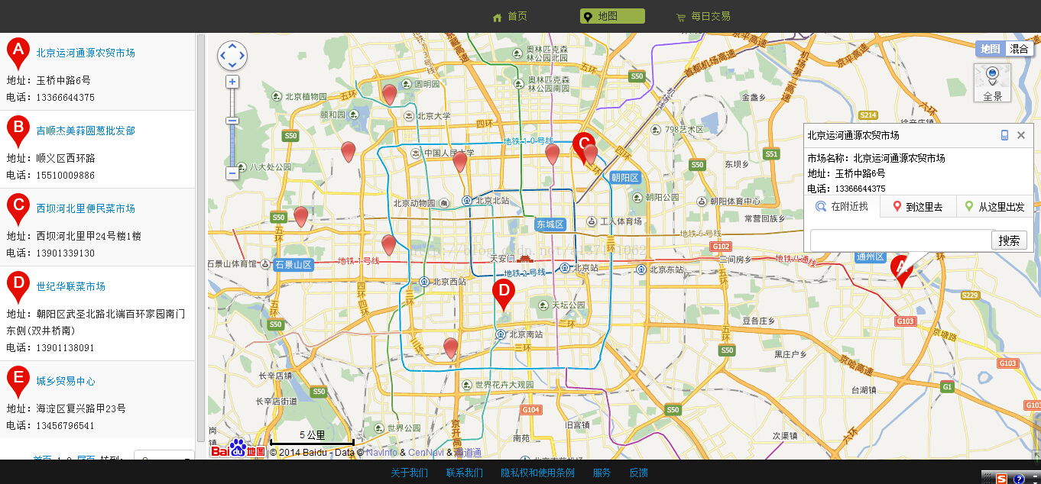
Task: Open 吉顺杰美蒜圆葱批发部 link
Action: (x=86, y=131)
